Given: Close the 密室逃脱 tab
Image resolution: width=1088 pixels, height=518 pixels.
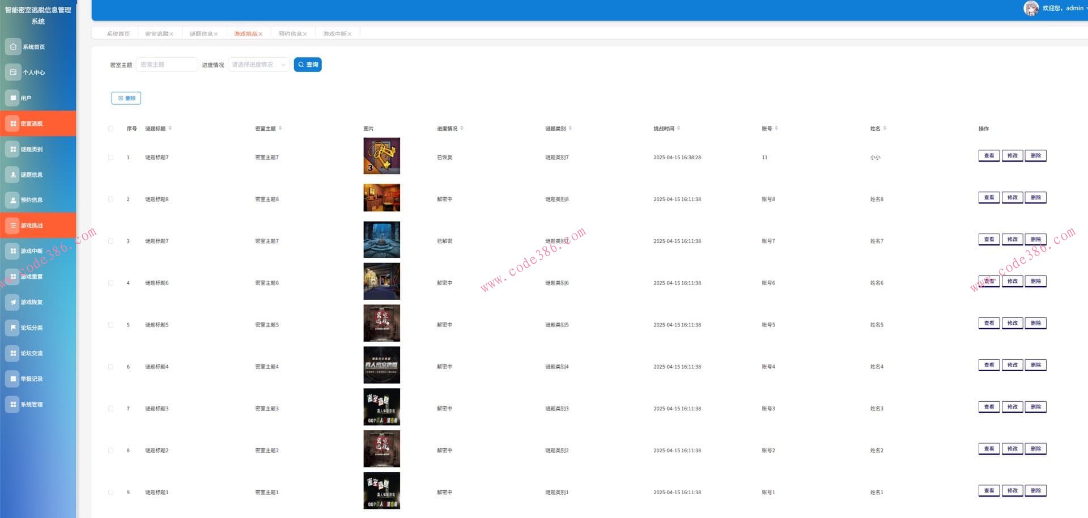Looking at the screenshot, I should tap(172, 34).
